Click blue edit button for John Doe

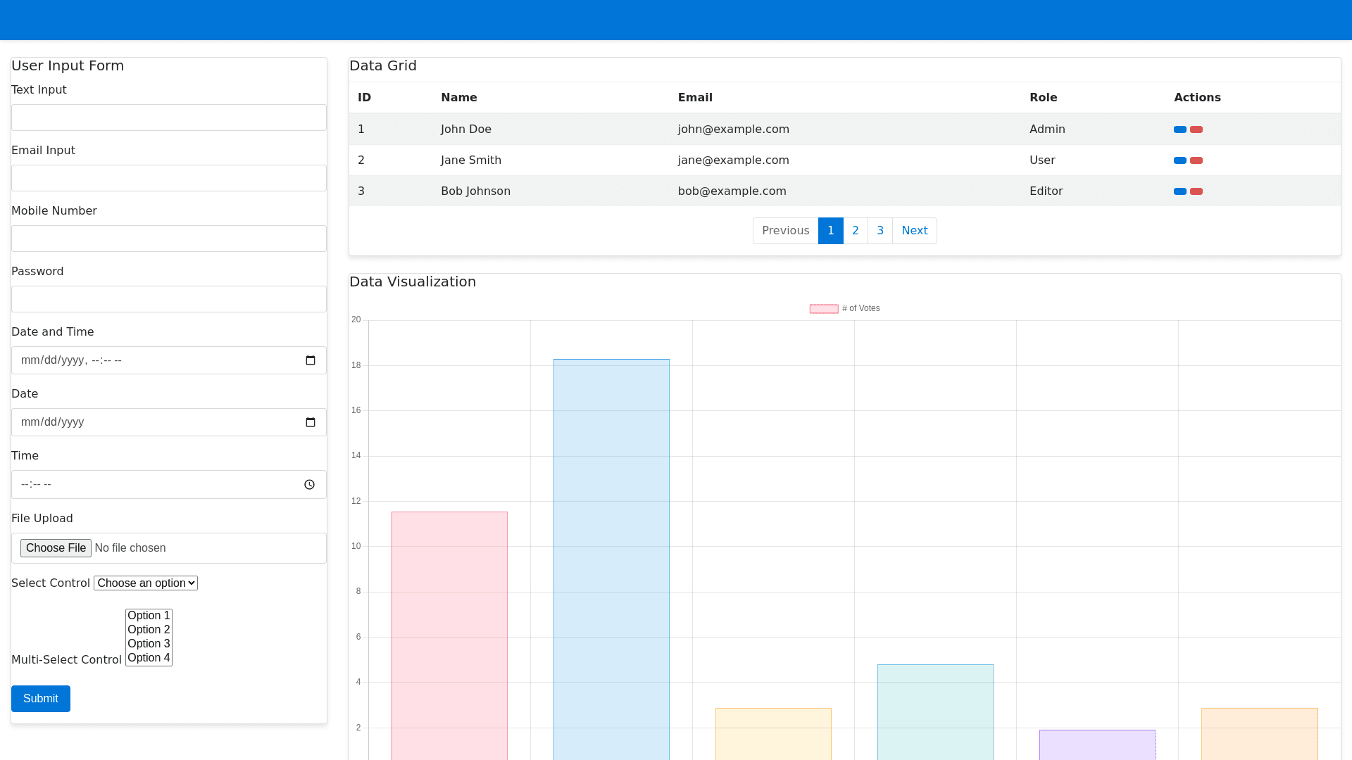(1179, 129)
